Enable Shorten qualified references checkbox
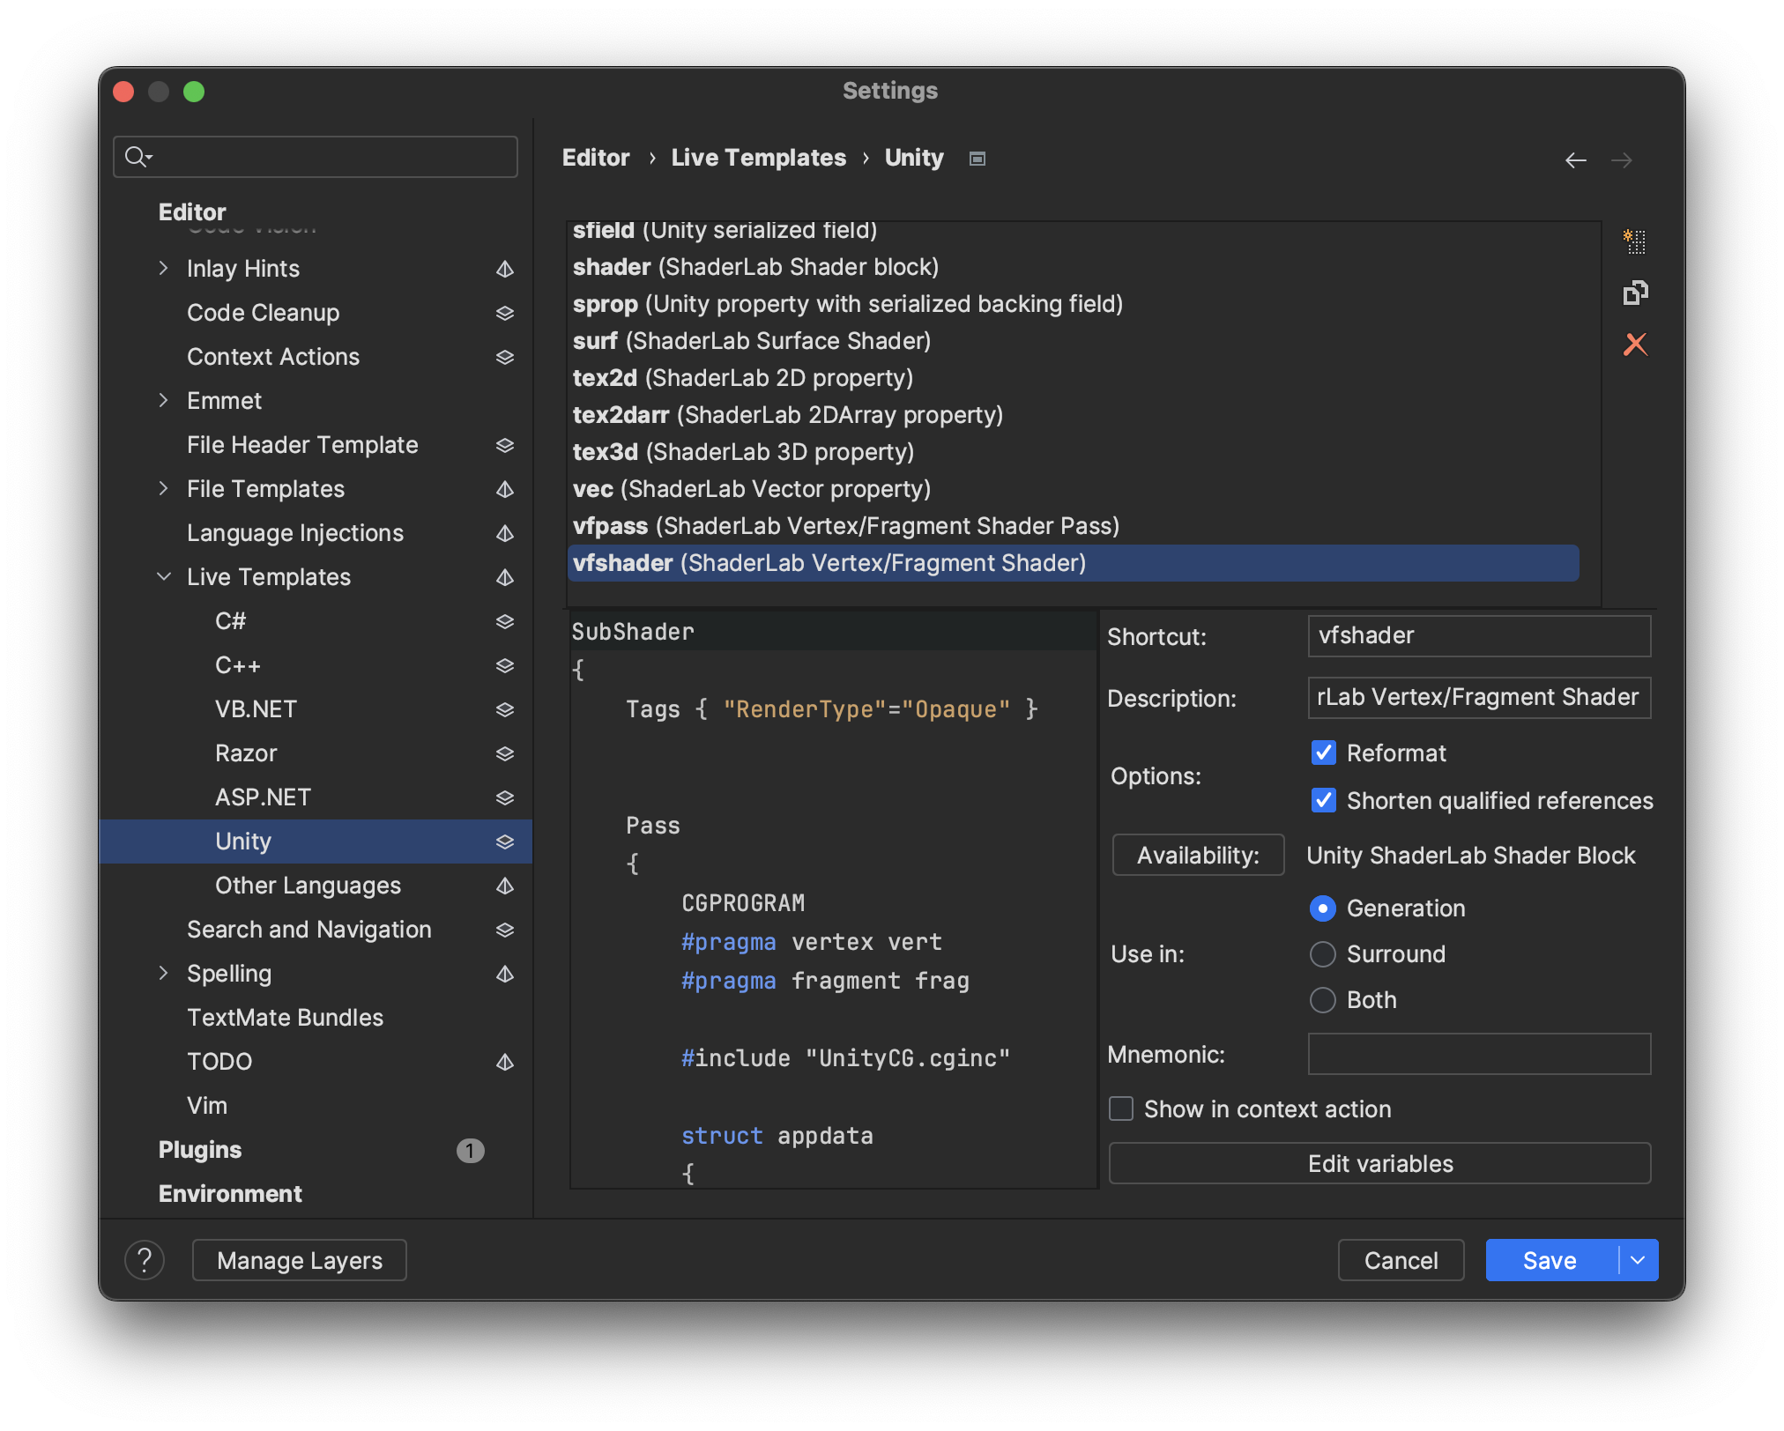The width and height of the screenshot is (1784, 1431). [x=1321, y=800]
